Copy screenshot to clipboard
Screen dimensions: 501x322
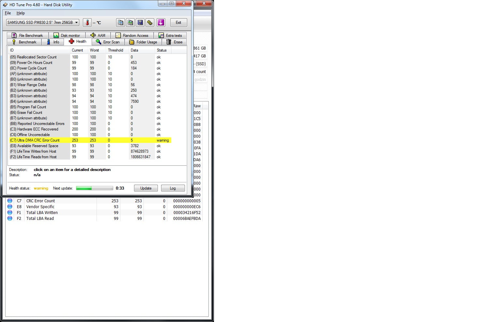pos(130,22)
